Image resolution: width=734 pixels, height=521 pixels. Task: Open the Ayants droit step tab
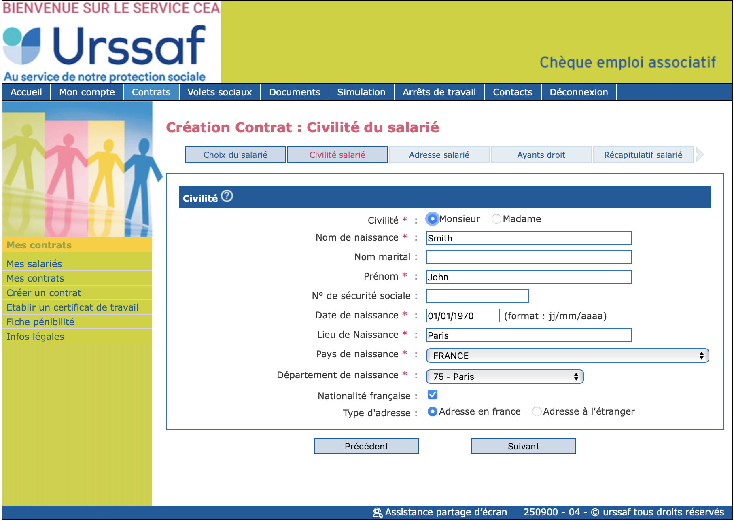(x=541, y=155)
